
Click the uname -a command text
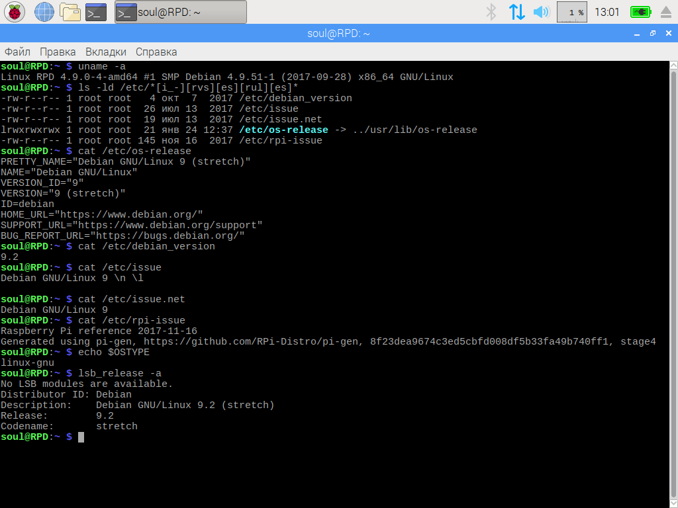tap(102, 67)
